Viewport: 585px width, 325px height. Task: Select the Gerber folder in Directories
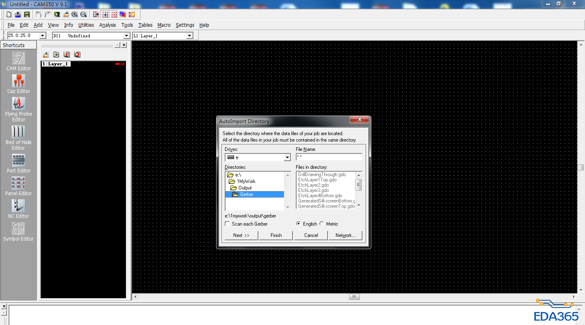[x=255, y=194]
